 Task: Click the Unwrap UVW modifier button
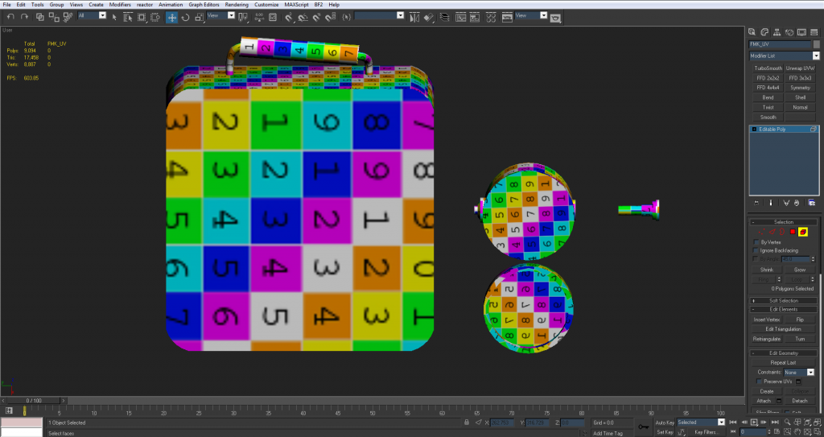tap(799, 68)
